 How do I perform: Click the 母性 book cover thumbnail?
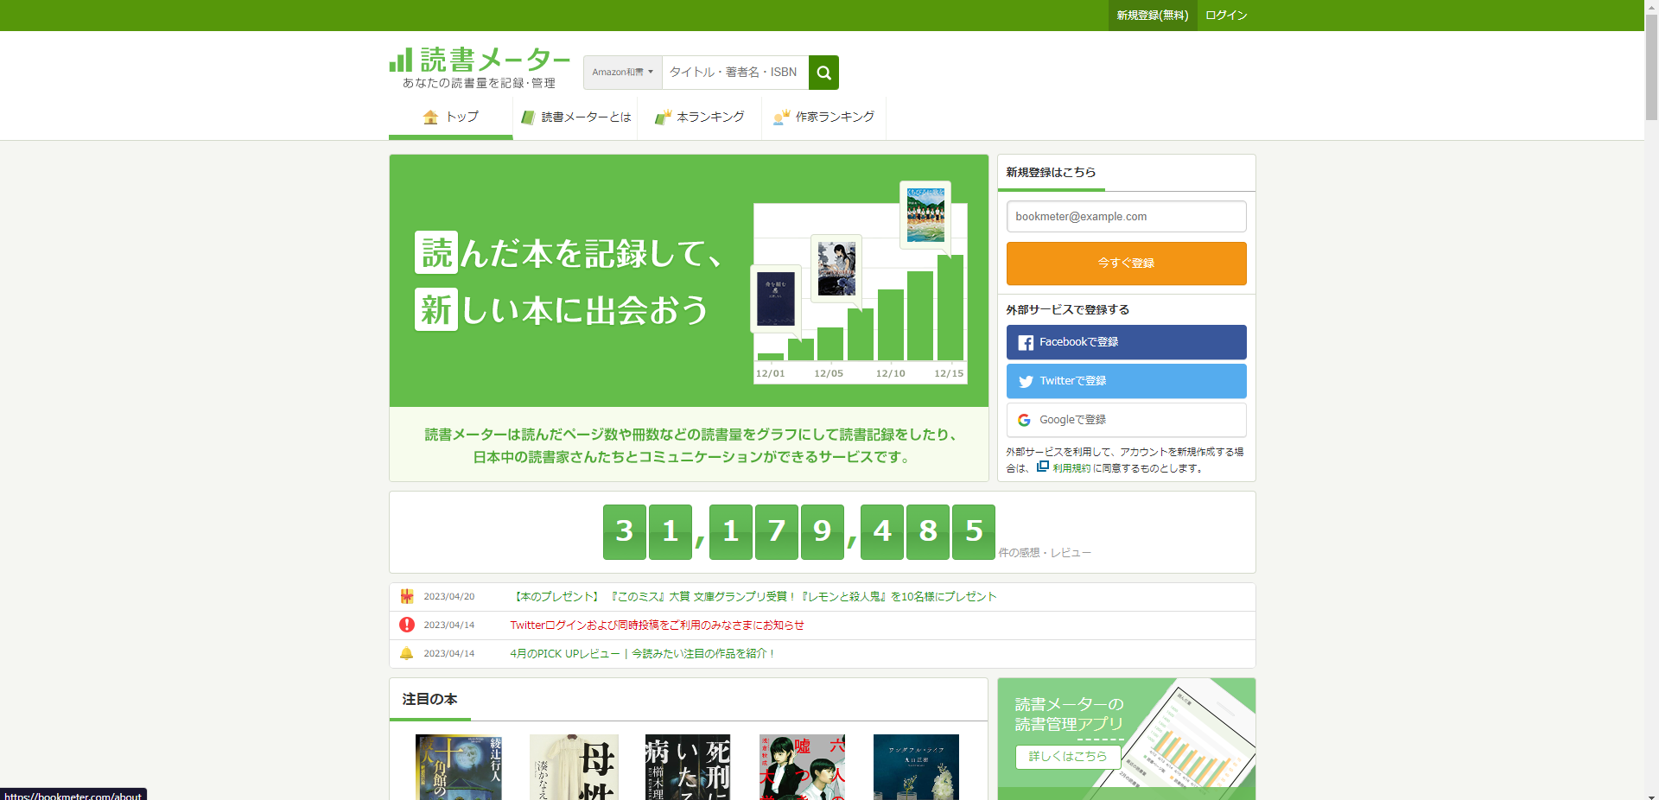pos(574,767)
